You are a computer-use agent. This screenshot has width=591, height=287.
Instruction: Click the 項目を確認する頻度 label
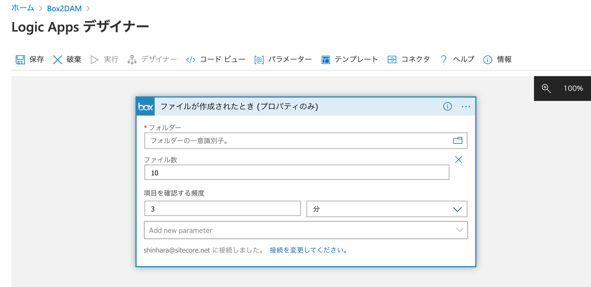174,193
